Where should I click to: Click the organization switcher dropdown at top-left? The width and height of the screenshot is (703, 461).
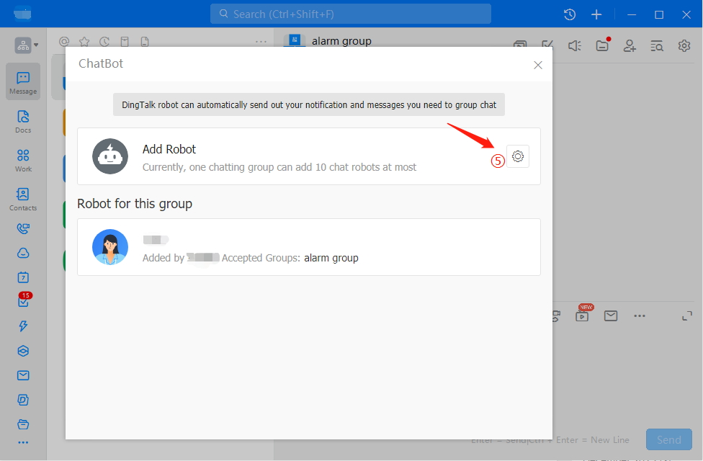point(27,45)
